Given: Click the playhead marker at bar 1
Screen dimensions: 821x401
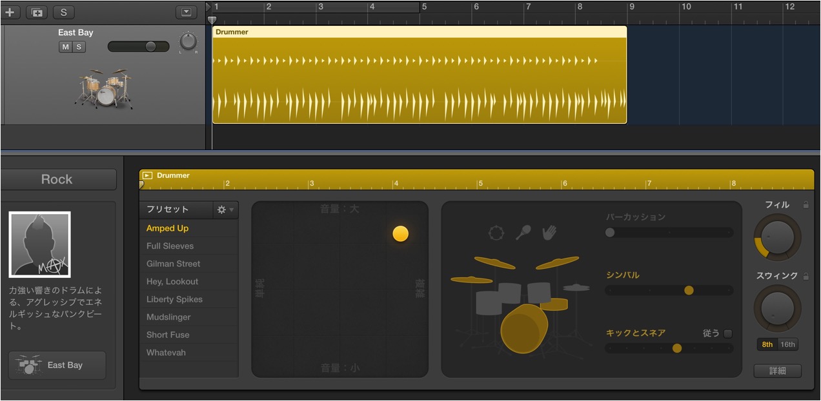Looking at the screenshot, I should pyautogui.click(x=212, y=20).
